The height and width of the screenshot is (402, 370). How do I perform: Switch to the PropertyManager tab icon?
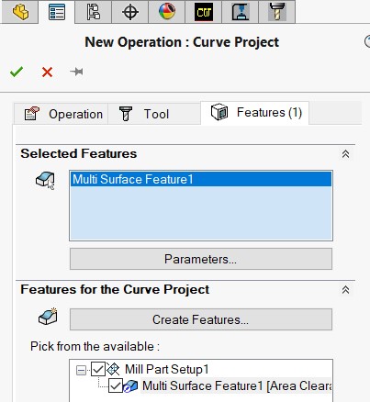(x=57, y=12)
